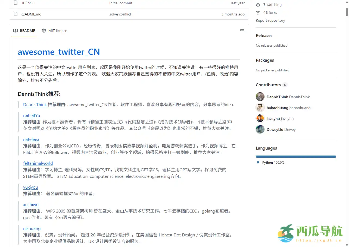Image resolution: width=349 pixels, height=247 pixels.
Task: Open babaohuang's contributor avatar
Action: pos(260,107)
